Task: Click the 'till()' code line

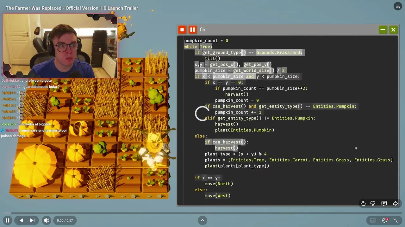Action: point(212,58)
